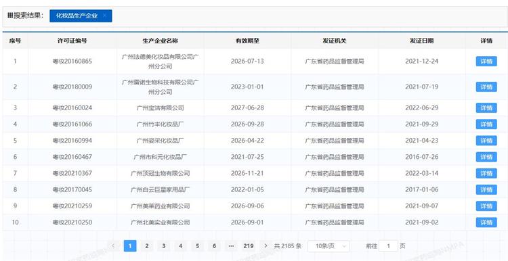Jump to page 3
The width and height of the screenshot is (508, 261).
pos(164,246)
